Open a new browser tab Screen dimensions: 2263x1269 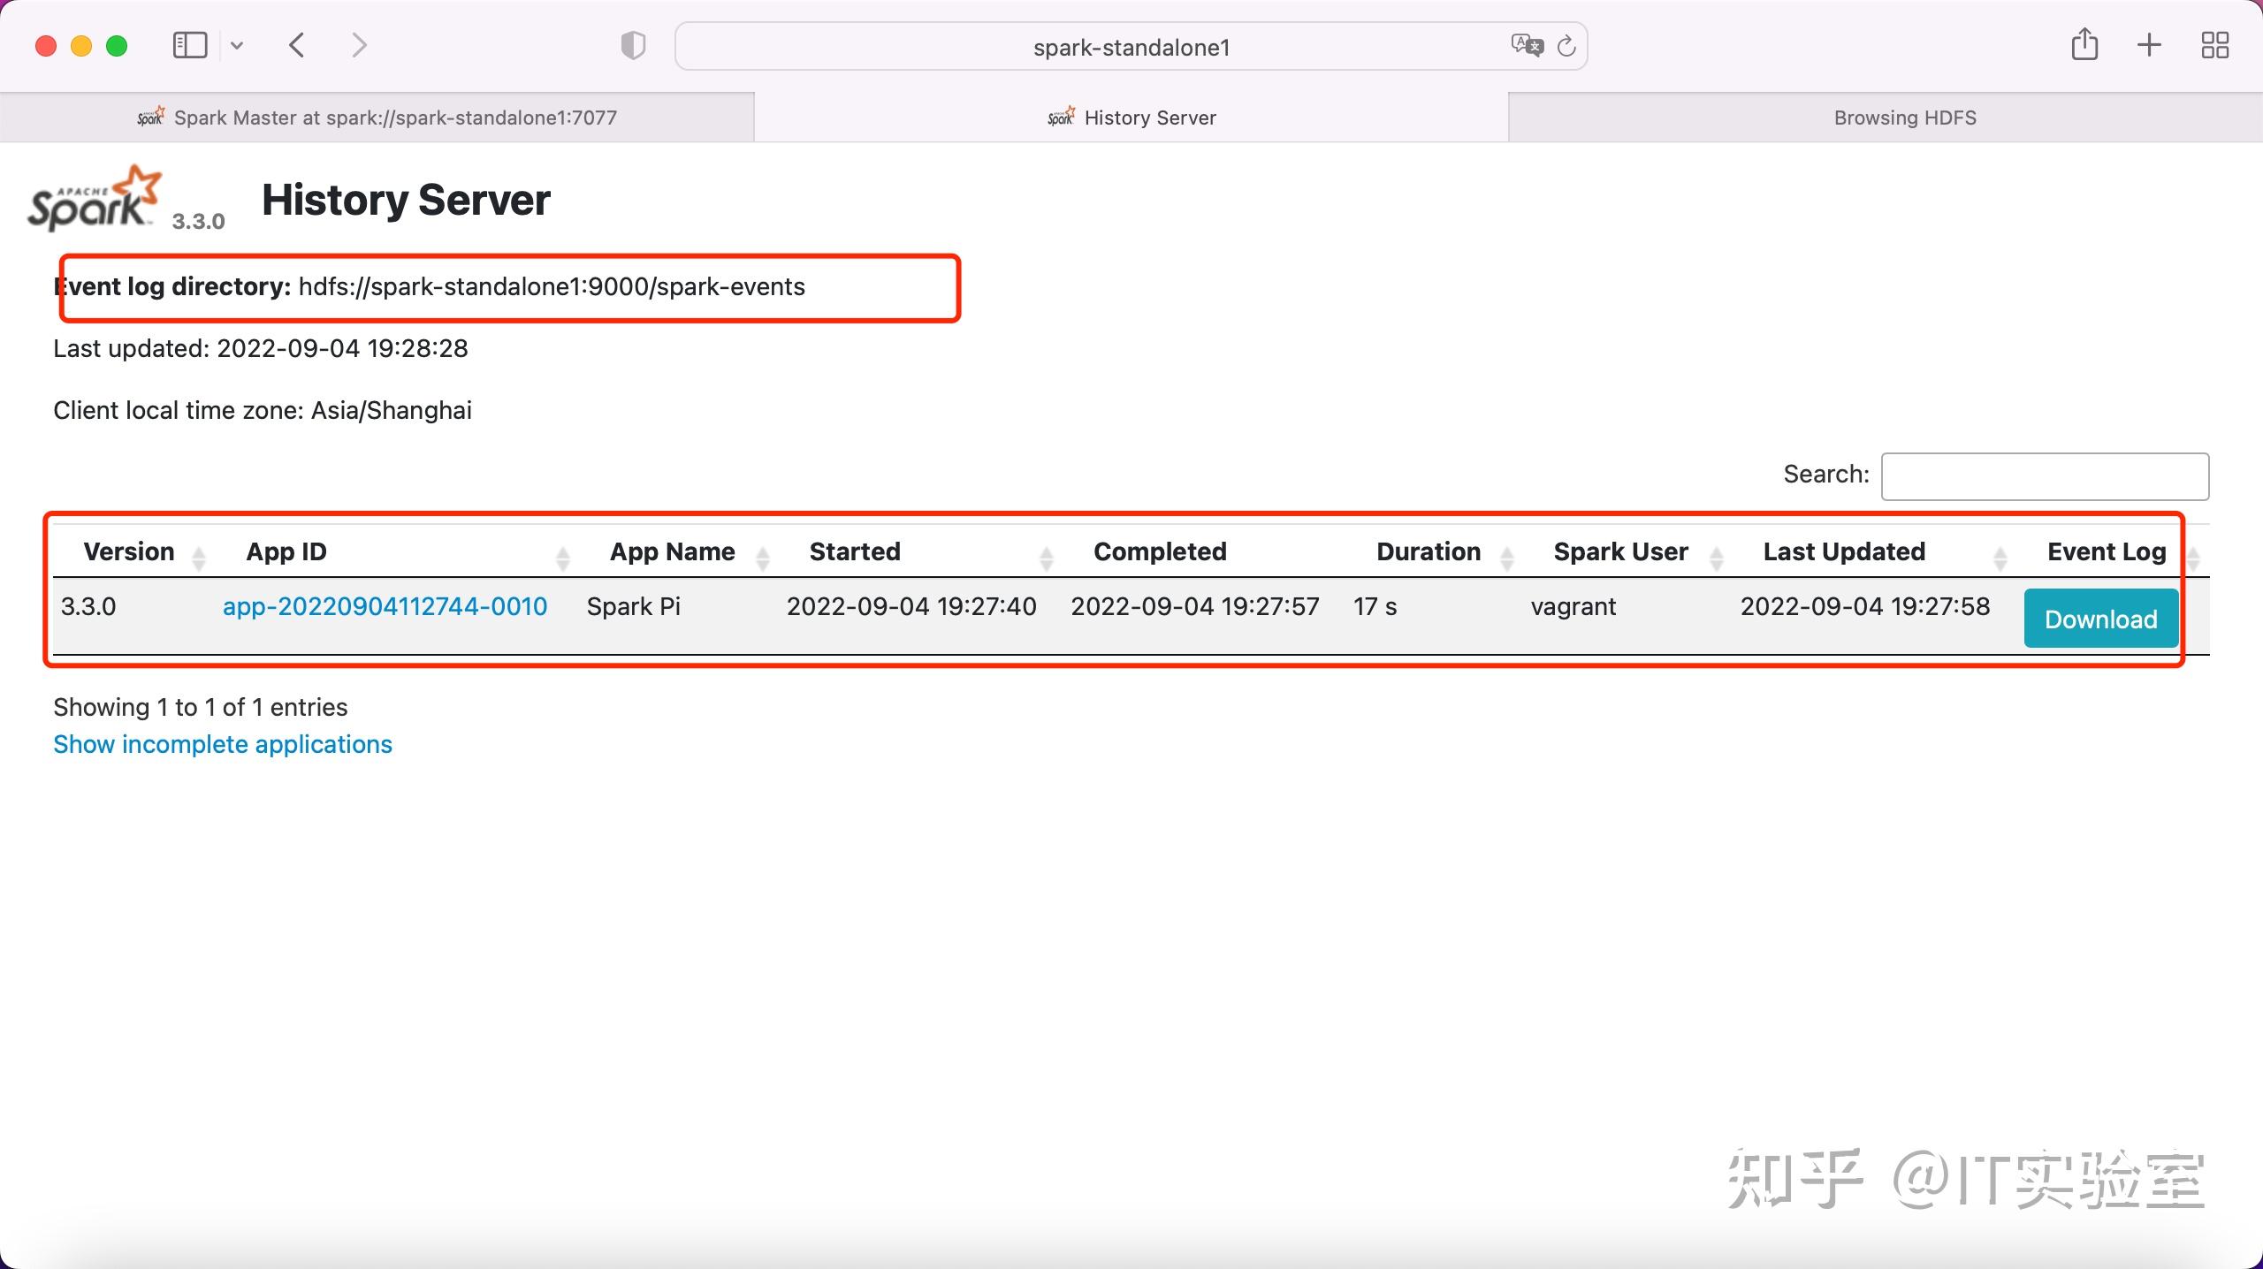(2148, 44)
